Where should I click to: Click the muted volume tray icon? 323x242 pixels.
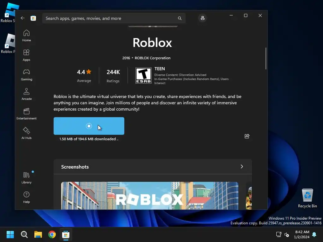(x=286, y=234)
